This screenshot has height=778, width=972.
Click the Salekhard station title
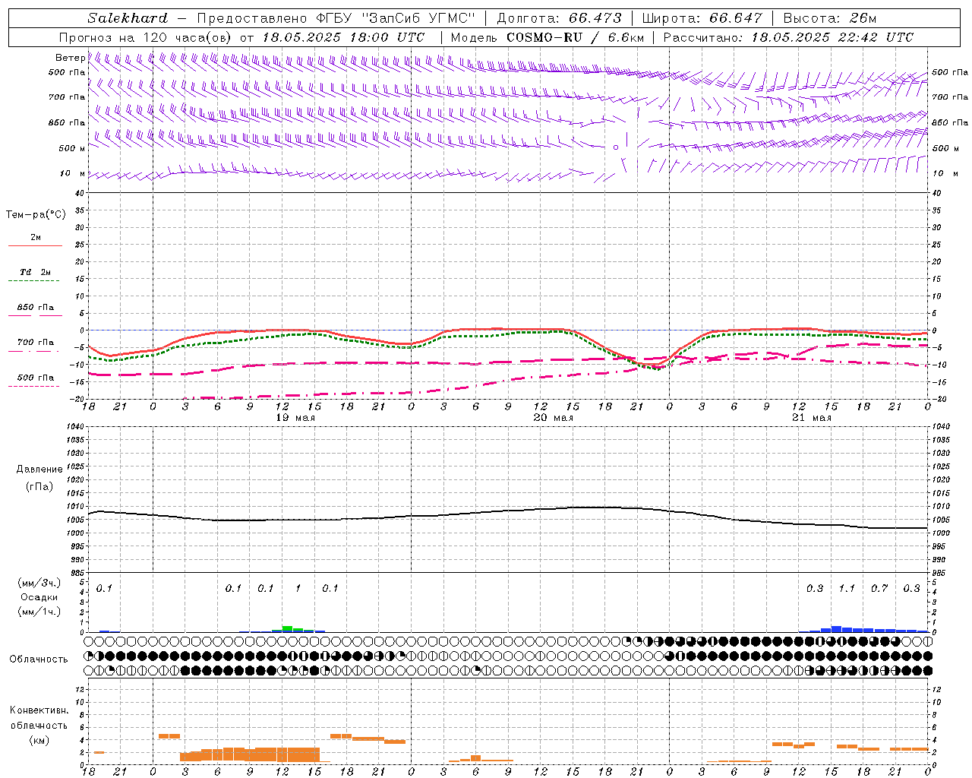point(128,18)
